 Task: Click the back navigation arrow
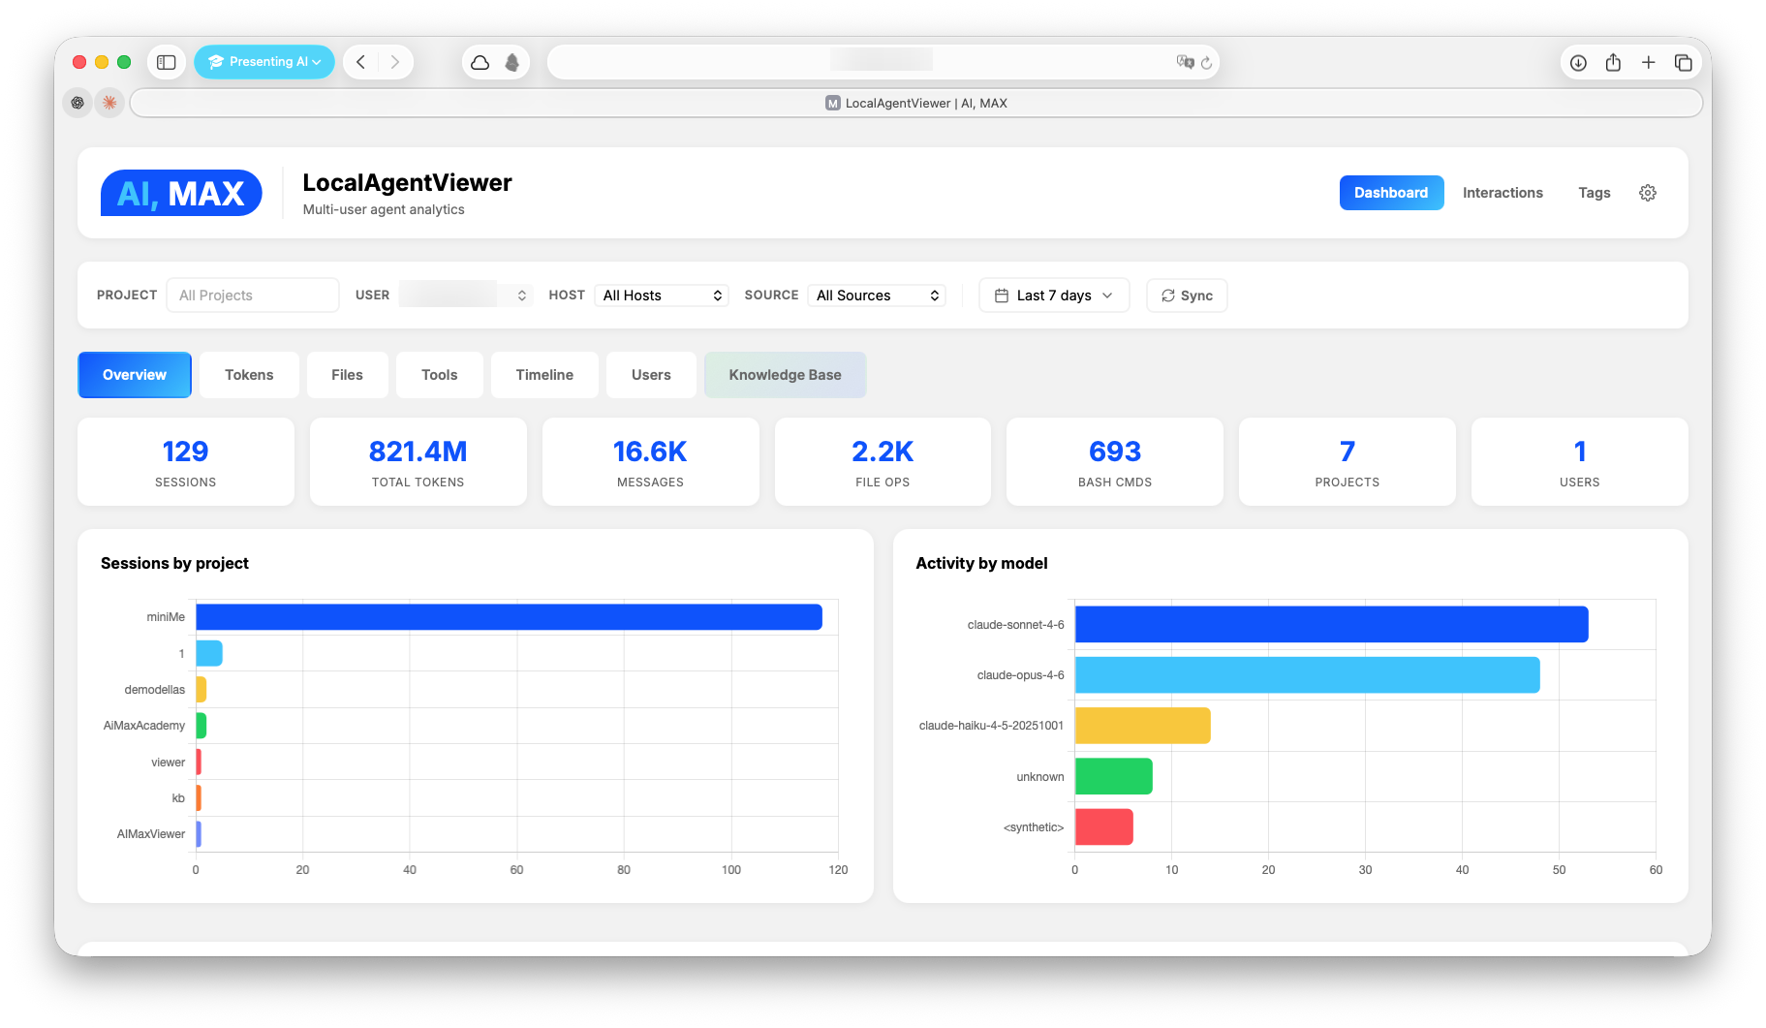pyautogui.click(x=359, y=61)
